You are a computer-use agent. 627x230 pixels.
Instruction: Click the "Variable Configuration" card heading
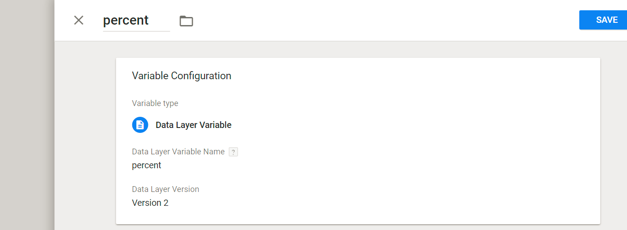[x=182, y=76]
